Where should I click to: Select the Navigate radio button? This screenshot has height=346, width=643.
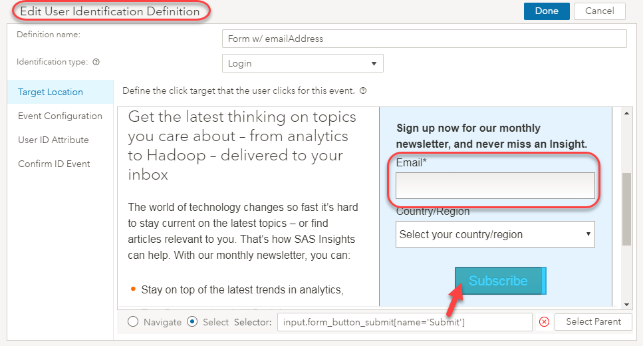[133, 322]
